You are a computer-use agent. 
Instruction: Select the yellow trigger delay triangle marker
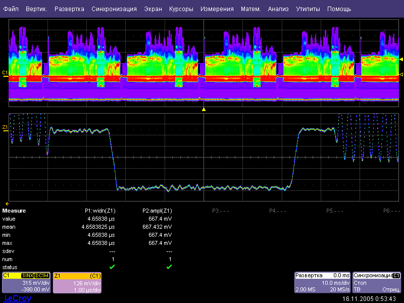coord(204,109)
